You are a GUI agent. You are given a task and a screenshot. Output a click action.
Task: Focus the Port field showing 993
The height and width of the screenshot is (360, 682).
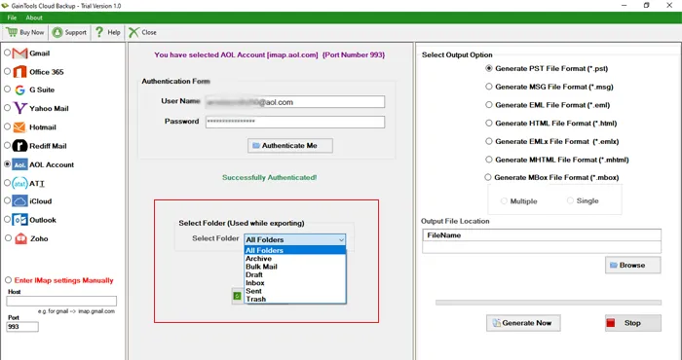point(22,327)
